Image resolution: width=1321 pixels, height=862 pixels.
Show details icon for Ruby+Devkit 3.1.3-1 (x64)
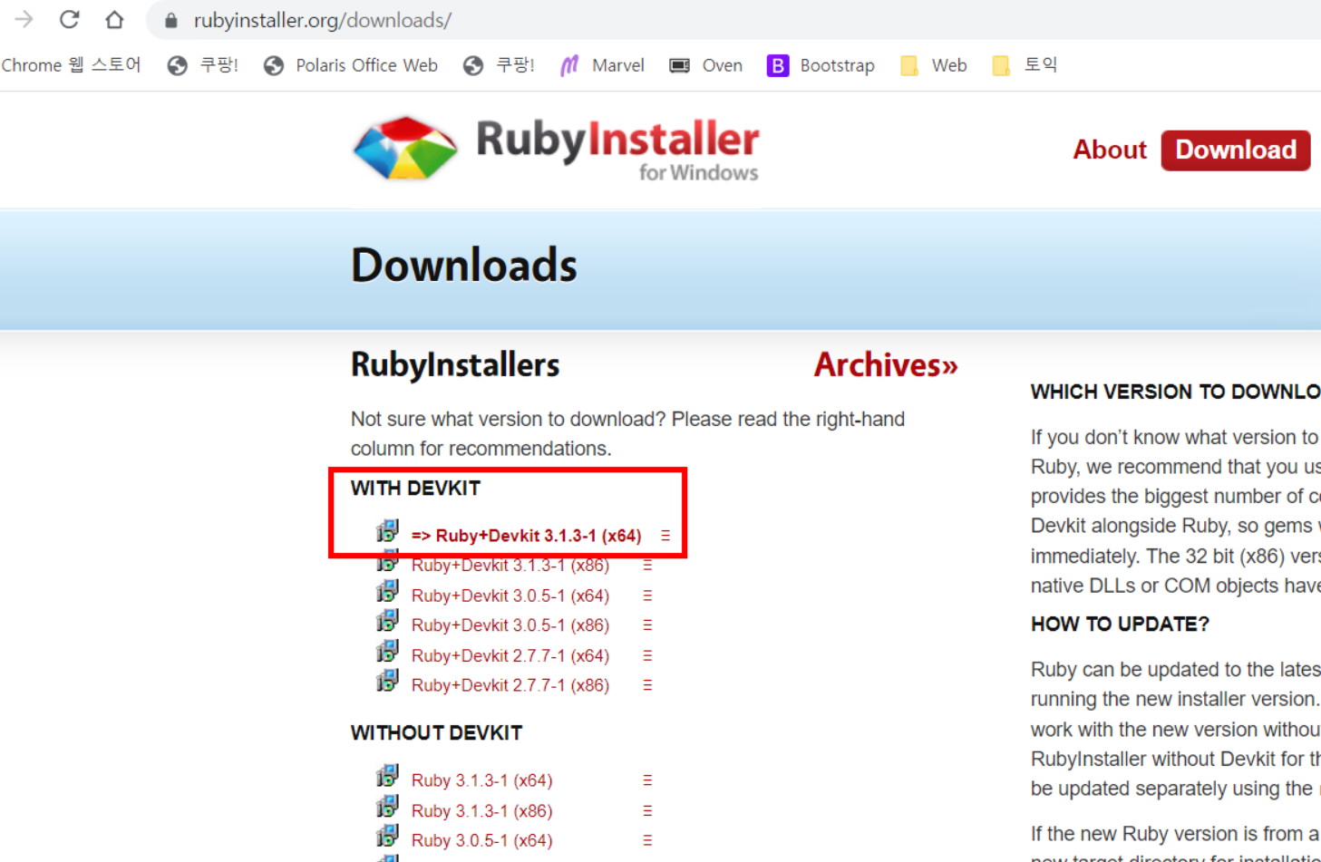(665, 536)
